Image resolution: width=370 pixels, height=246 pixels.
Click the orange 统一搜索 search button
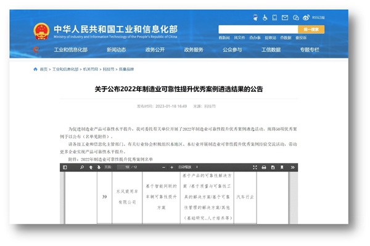click(311, 30)
